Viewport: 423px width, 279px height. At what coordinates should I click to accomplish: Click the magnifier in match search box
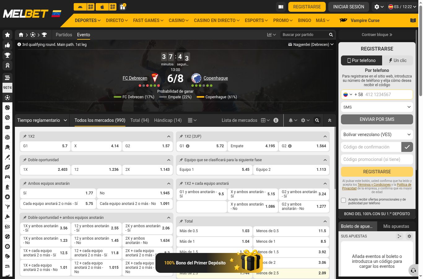(x=331, y=35)
